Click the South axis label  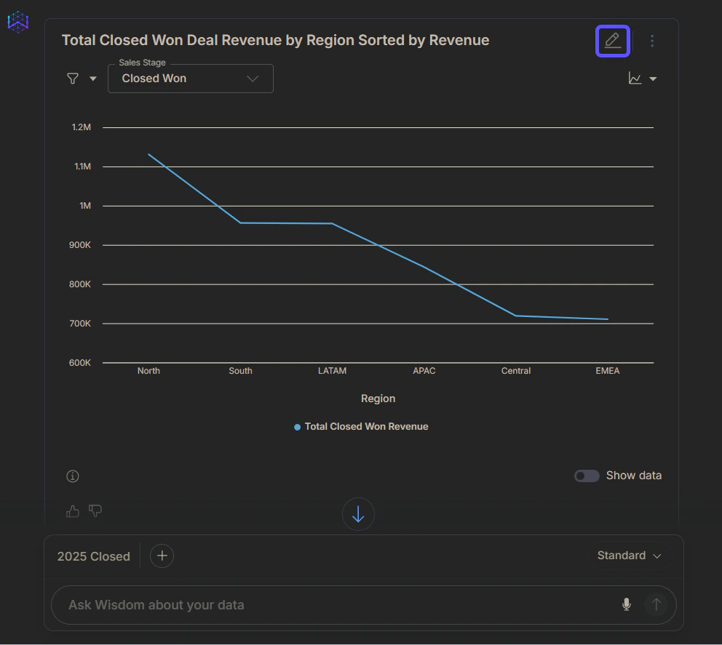tap(240, 371)
